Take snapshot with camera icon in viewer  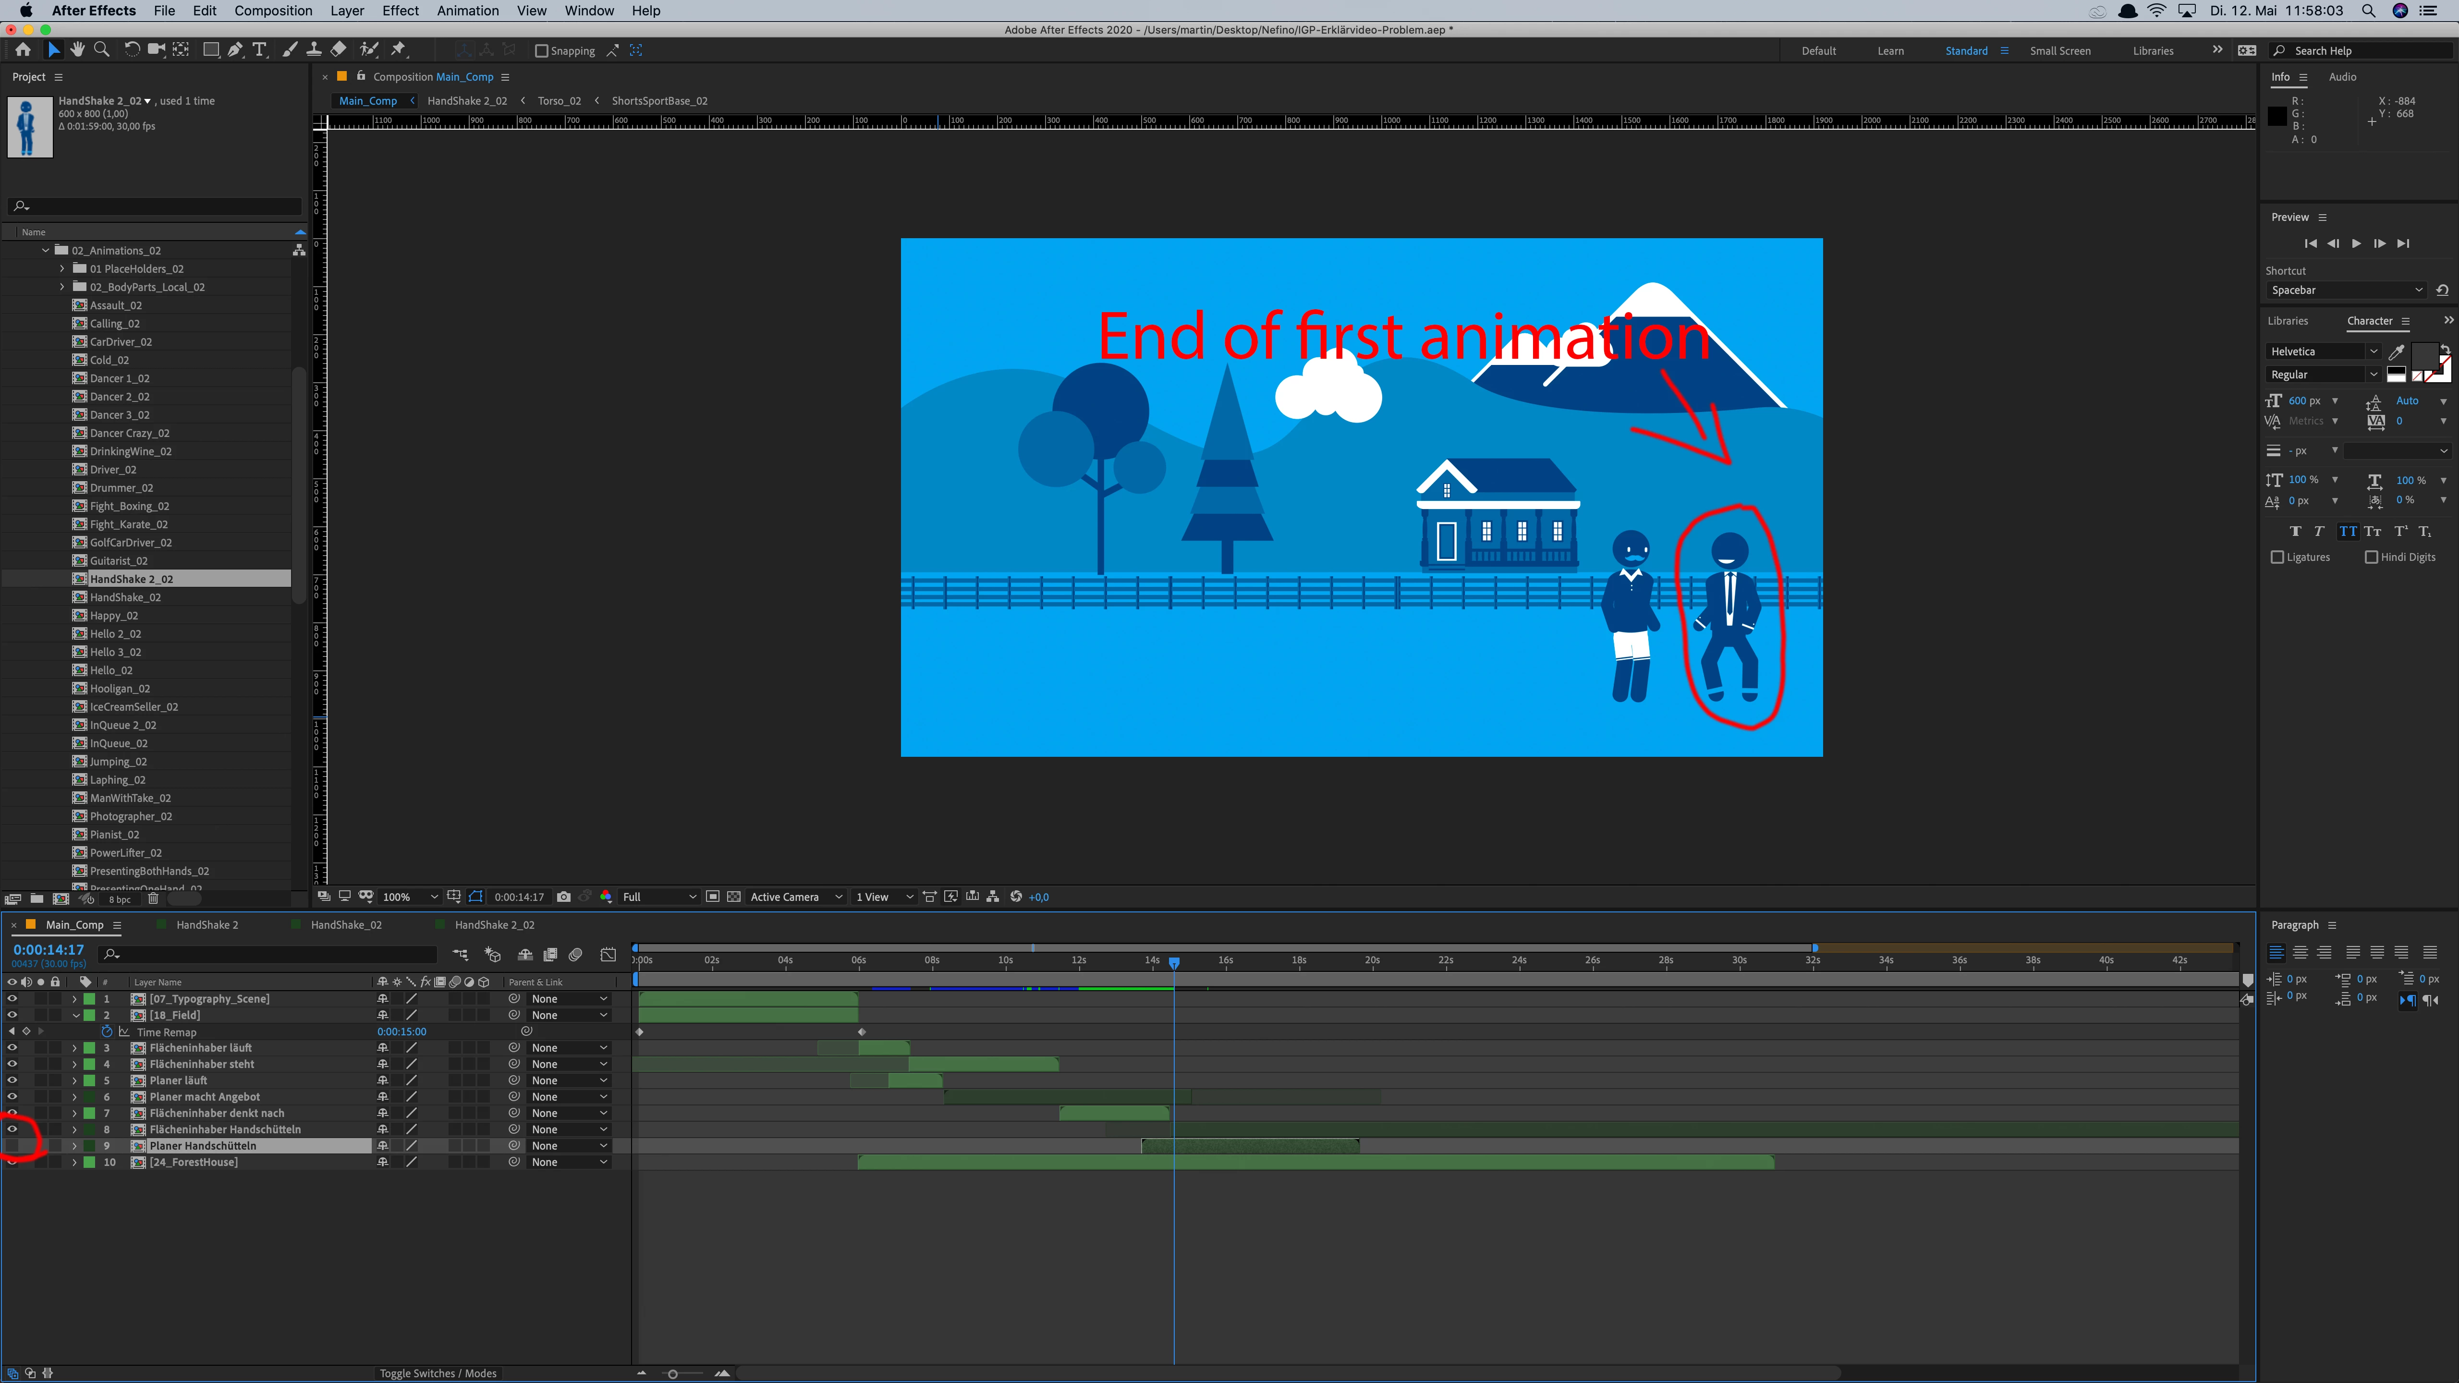click(x=564, y=896)
